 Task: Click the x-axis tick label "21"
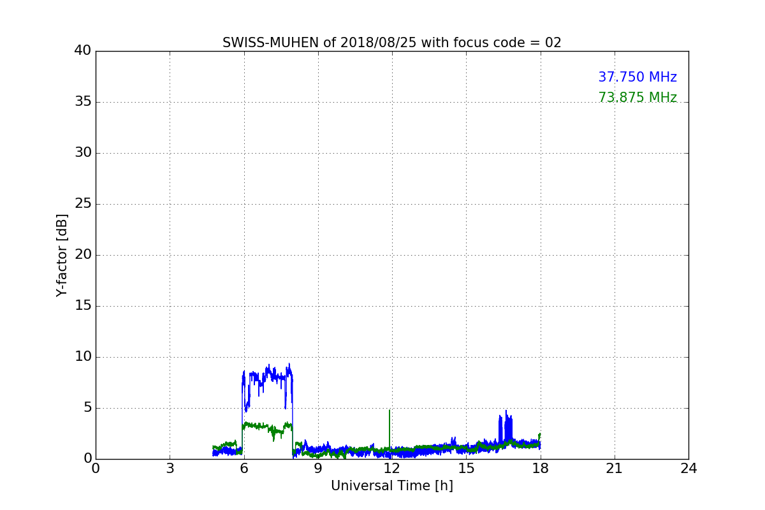pyautogui.click(x=615, y=468)
